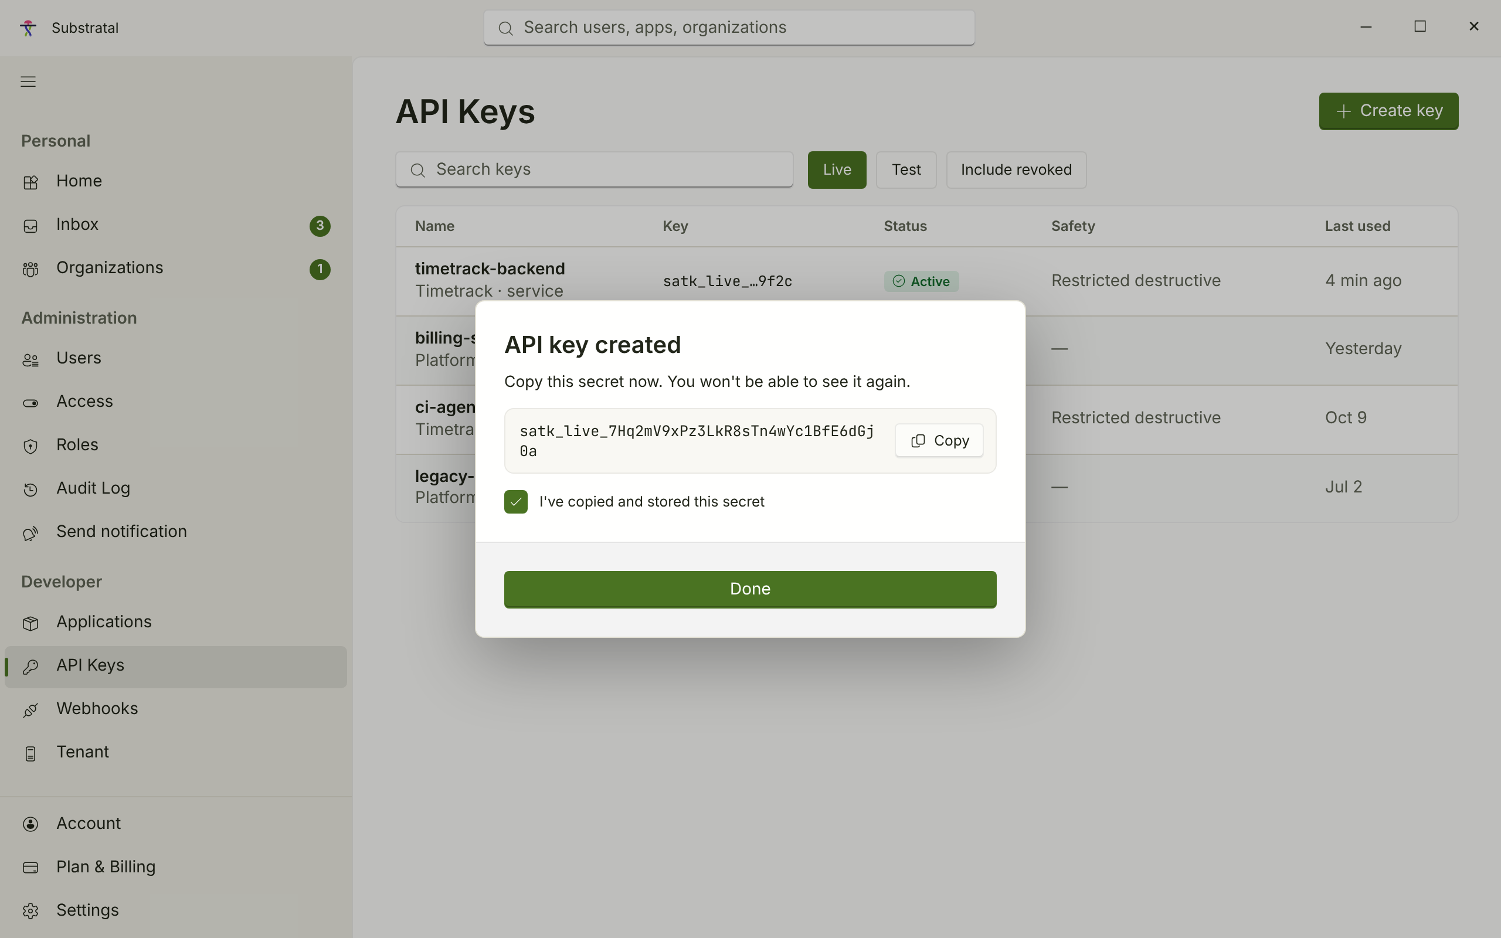Open the Home page icon
The image size is (1501, 938).
(x=30, y=182)
